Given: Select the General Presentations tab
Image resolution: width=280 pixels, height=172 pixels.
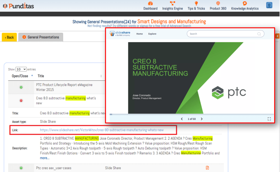Looking at the screenshot, I should pyautogui.click(x=41, y=37).
